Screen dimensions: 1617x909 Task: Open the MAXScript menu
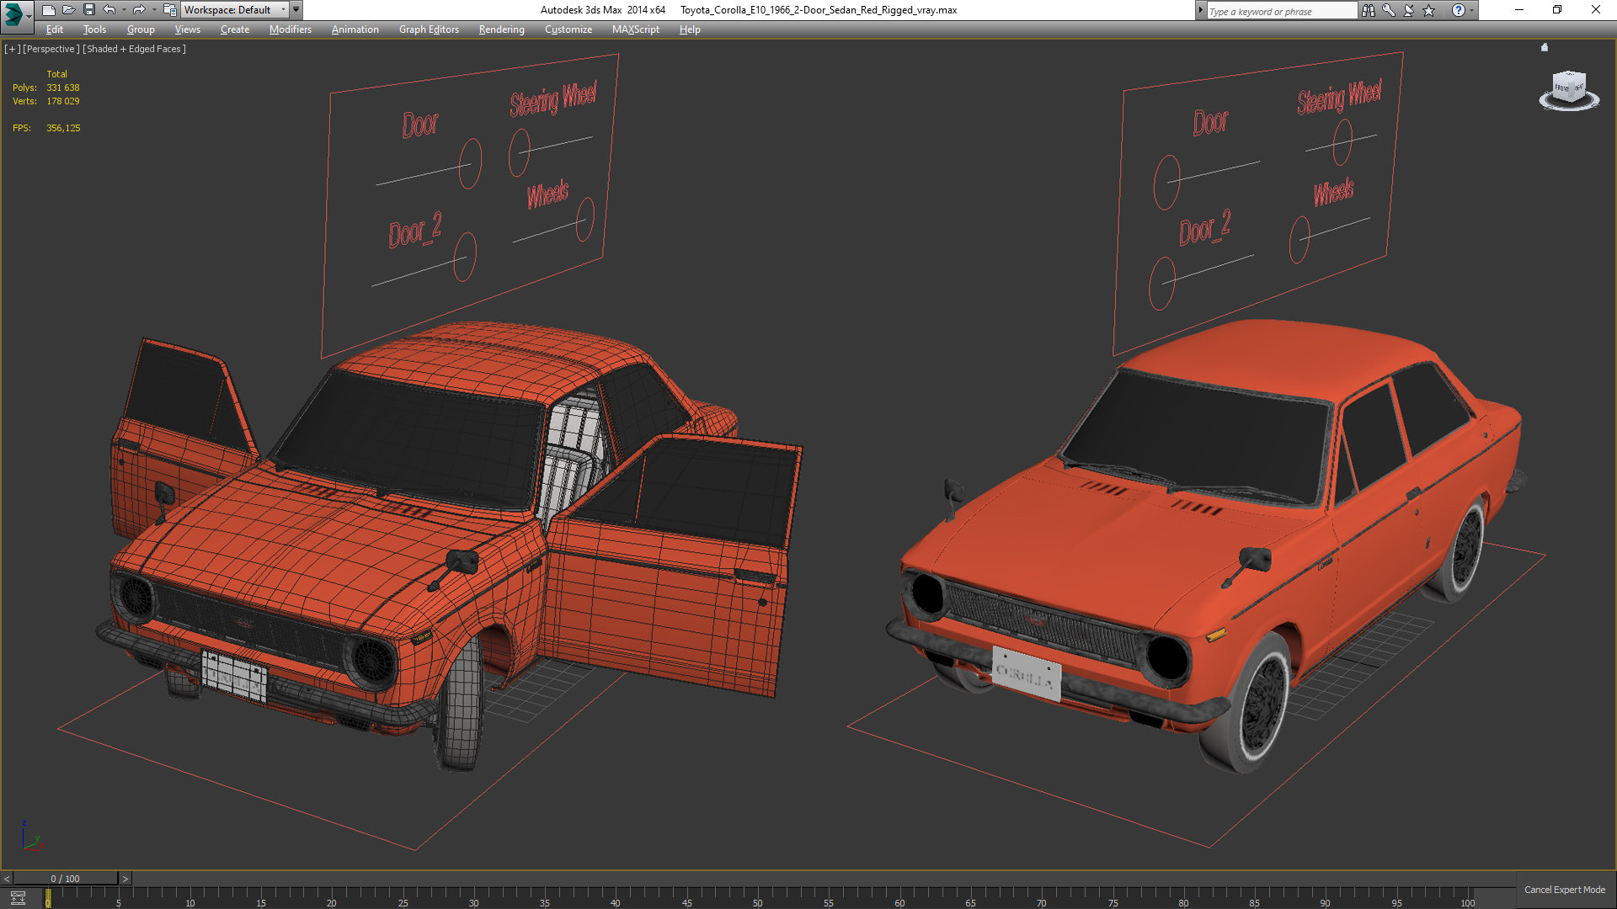[x=636, y=29]
